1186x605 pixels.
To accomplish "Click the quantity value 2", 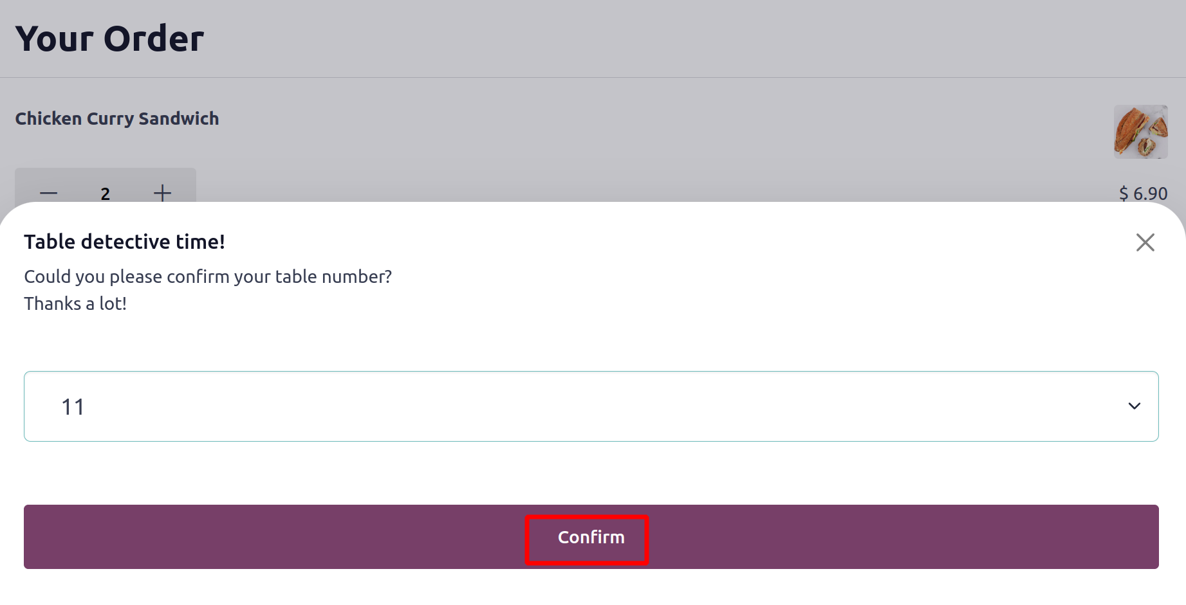I will [106, 194].
